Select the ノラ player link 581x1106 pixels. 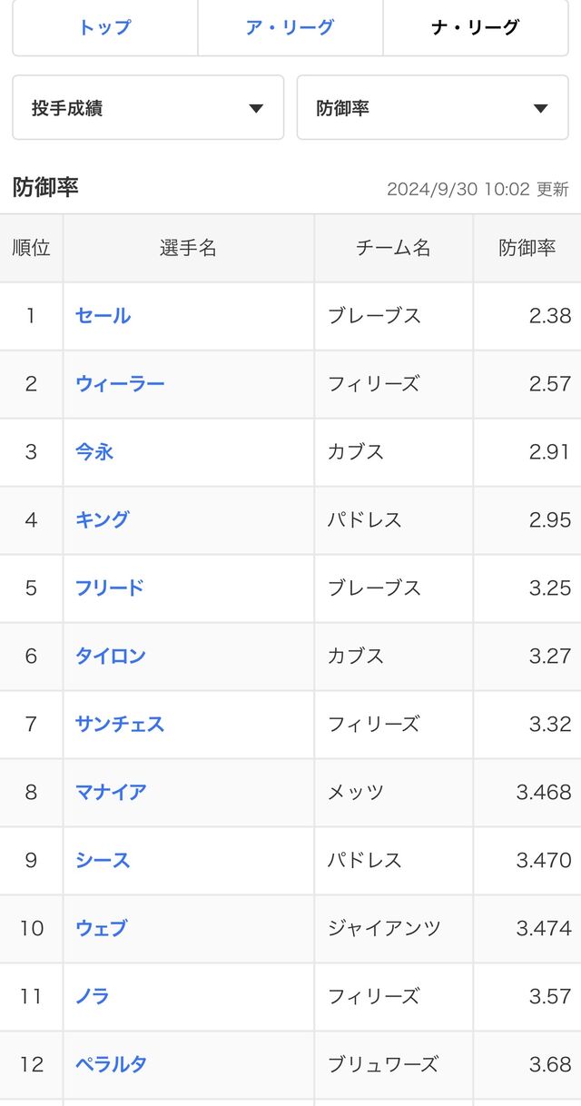pos(93,997)
